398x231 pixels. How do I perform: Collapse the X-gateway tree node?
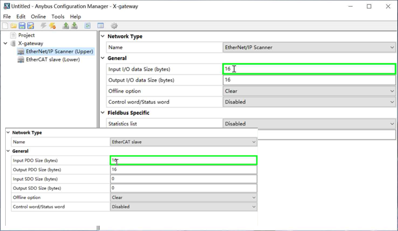(x=5, y=43)
